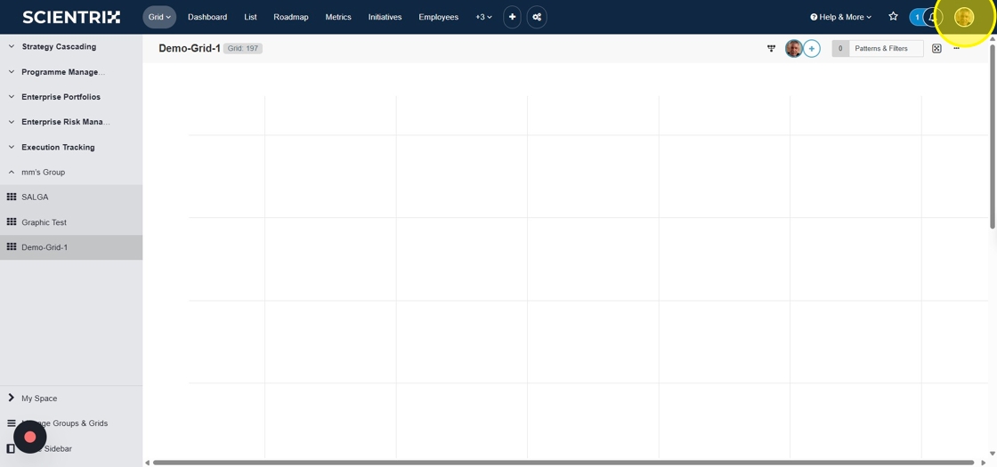Open the gears settings icon in navbar
The width and height of the screenshot is (997, 467).
point(537,17)
